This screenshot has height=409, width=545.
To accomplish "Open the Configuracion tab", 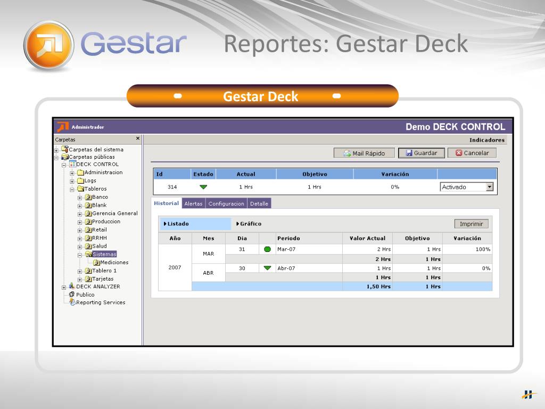I will [x=226, y=203].
